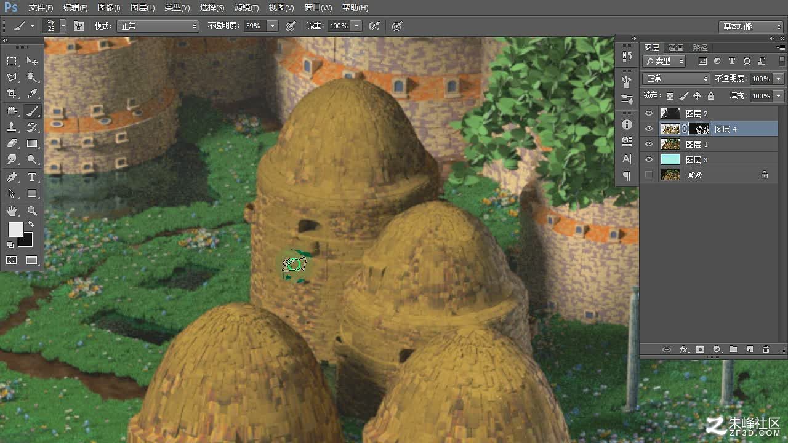Open the 窗口(W) menu
Viewport: 788px width, 443px height.
[318, 8]
